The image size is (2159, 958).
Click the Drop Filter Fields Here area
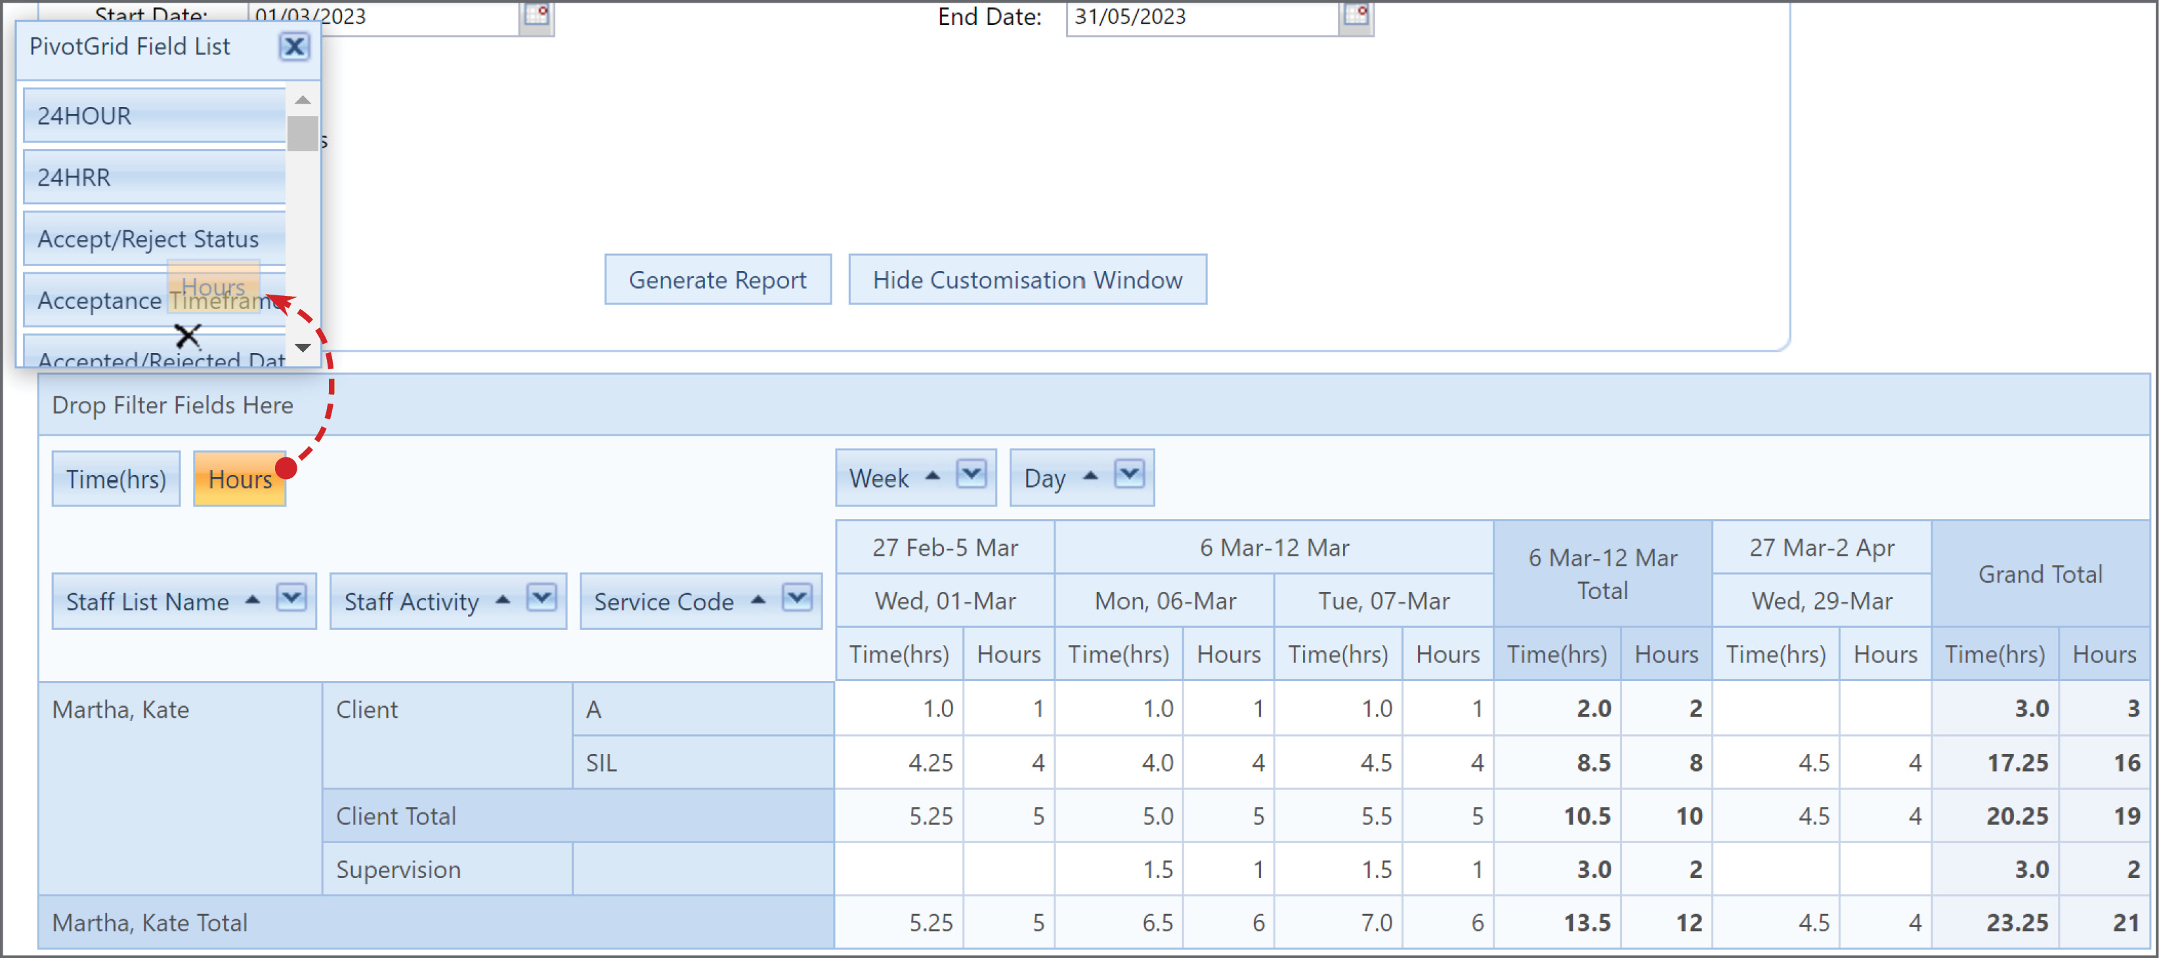tap(1093, 405)
